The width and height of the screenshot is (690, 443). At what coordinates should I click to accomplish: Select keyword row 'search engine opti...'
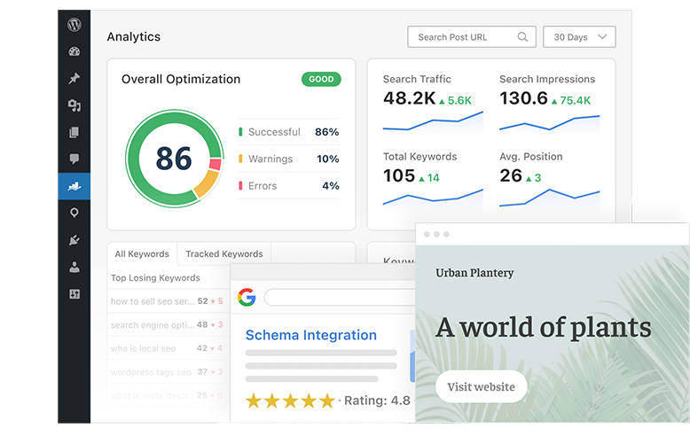click(168, 325)
